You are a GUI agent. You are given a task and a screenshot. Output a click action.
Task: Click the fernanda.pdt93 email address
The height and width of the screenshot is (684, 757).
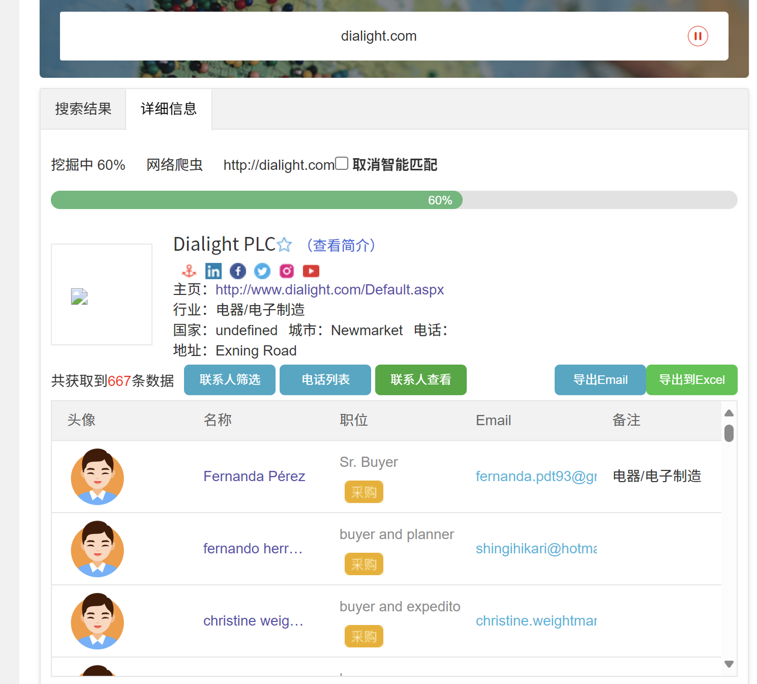point(536,476)
